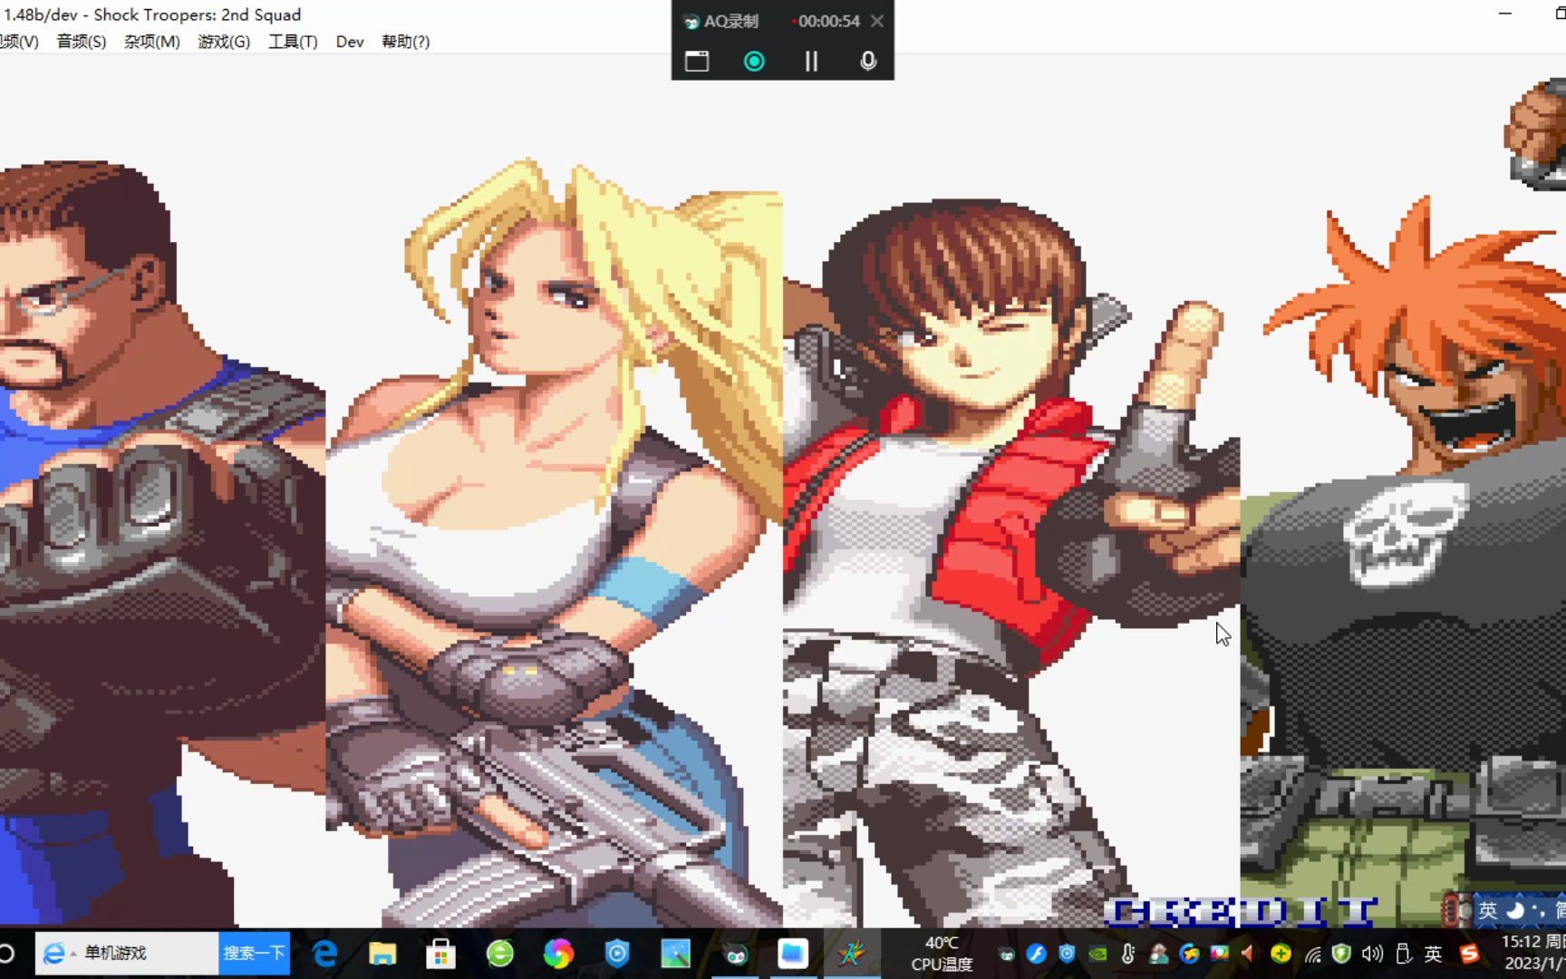Open the Dev menu
1566x979 pixels.
click(x=350, y=42)
